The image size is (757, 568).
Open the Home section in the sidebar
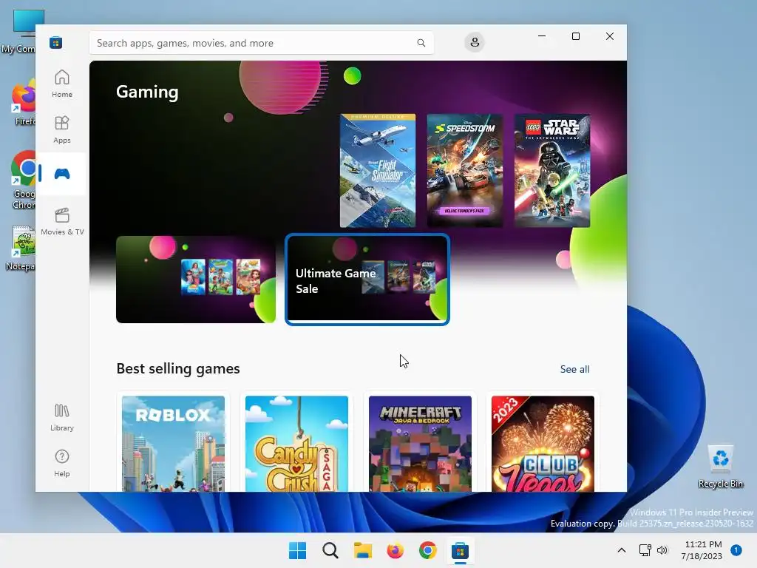tap(62, 84)
